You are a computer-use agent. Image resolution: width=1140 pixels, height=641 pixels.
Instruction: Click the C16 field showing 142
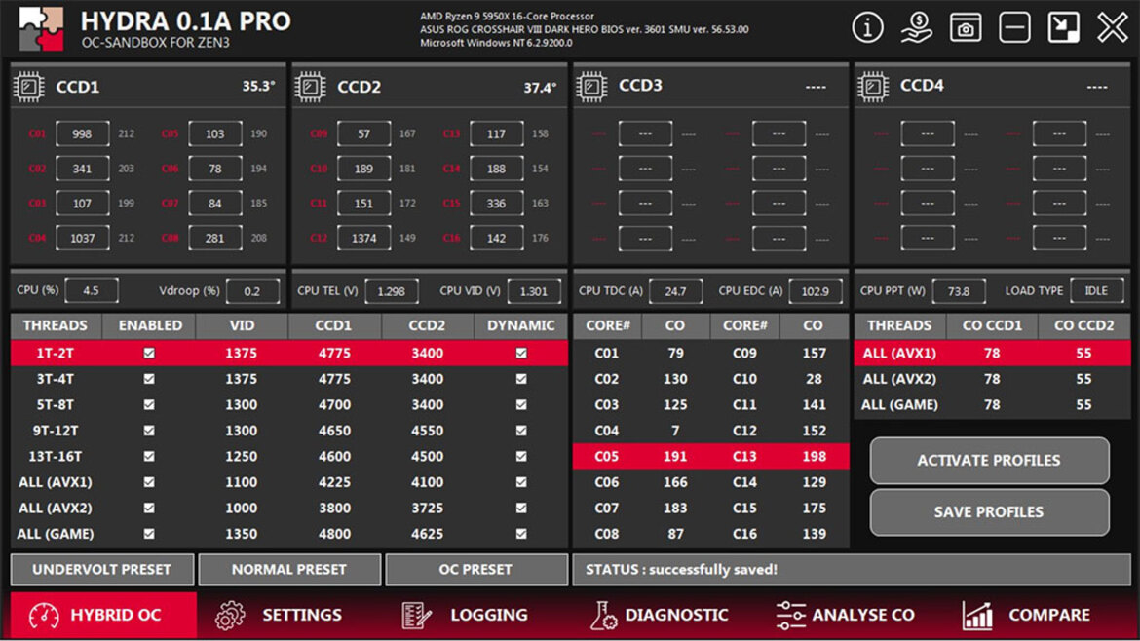[496, 239]
